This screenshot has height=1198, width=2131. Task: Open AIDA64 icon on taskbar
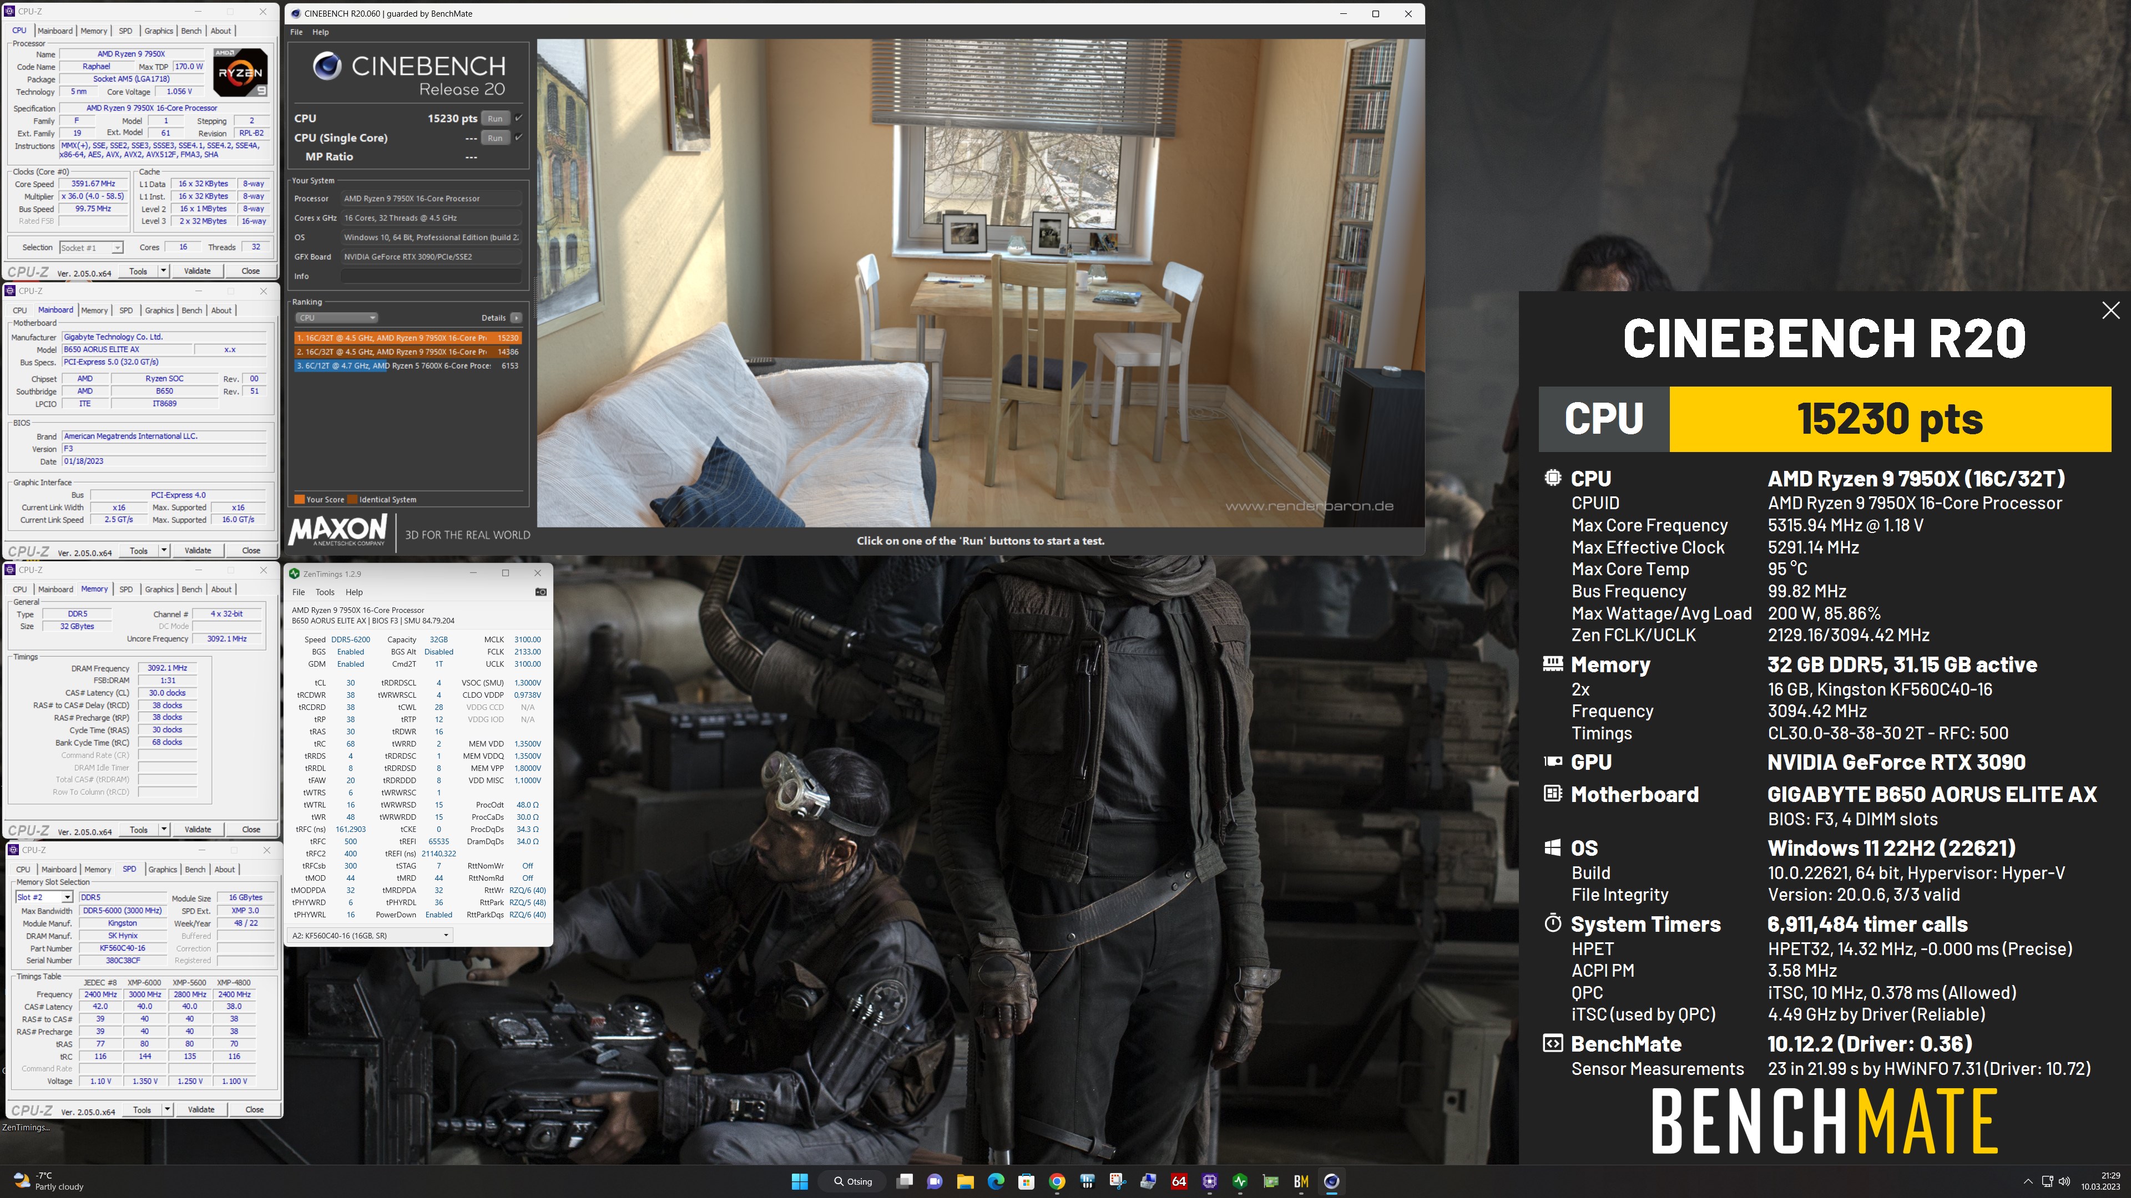[1179, 1181]
